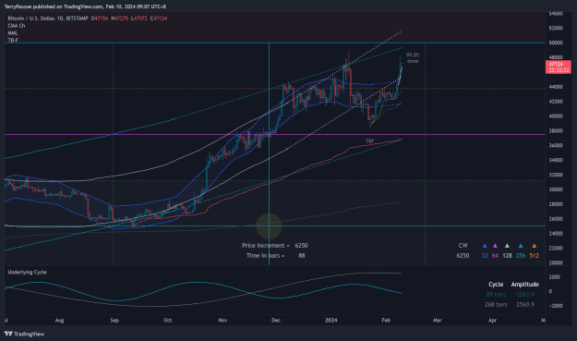Click the 89 bars cycle value

(496, 295)
